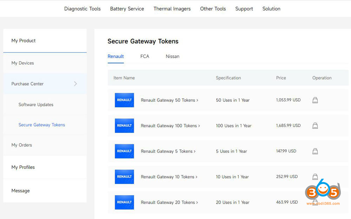Open Renault Gateway 20 Tokens details

[170, 202]
